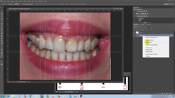Switch to the Styles tab

click(x=141, y=8)
